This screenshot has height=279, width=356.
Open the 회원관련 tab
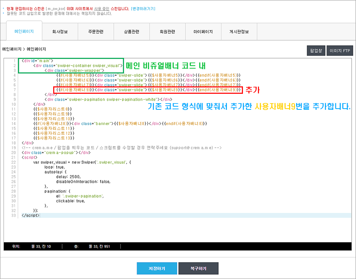[167, 32]
